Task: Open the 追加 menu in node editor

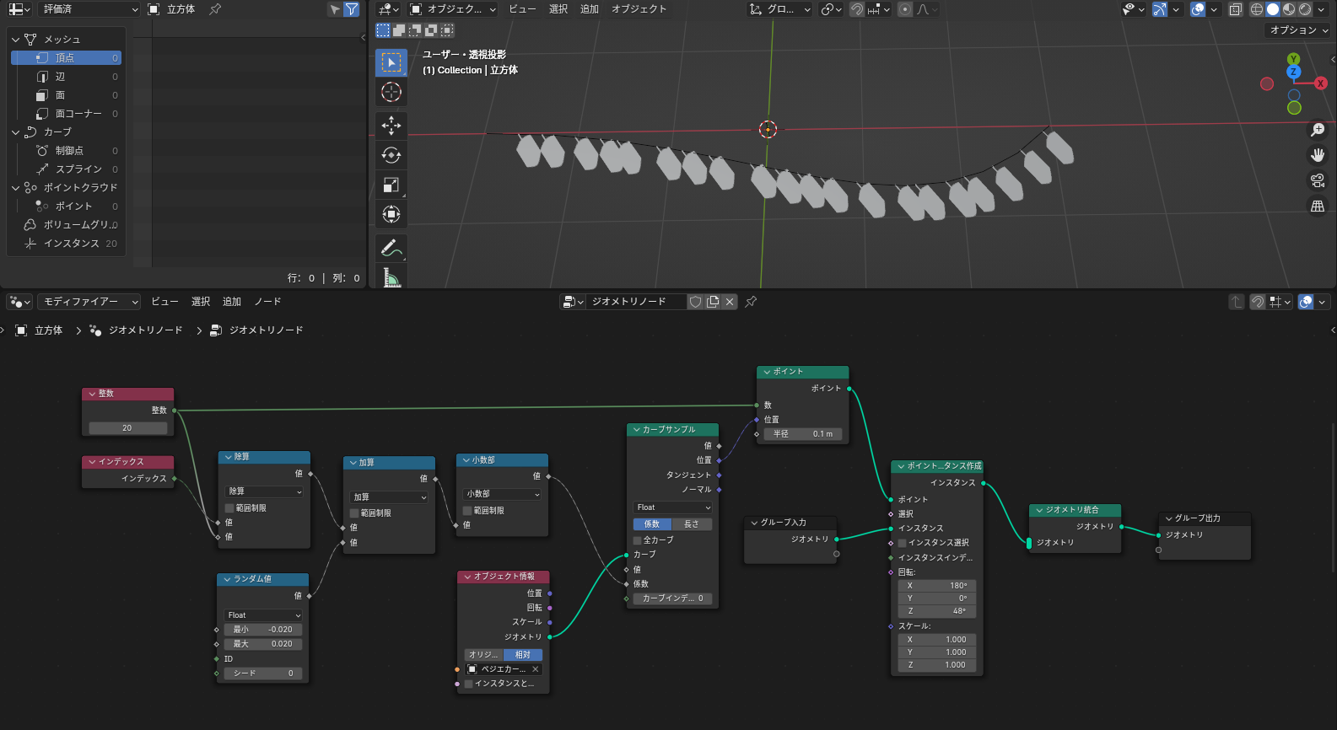Action: (232, 302)
